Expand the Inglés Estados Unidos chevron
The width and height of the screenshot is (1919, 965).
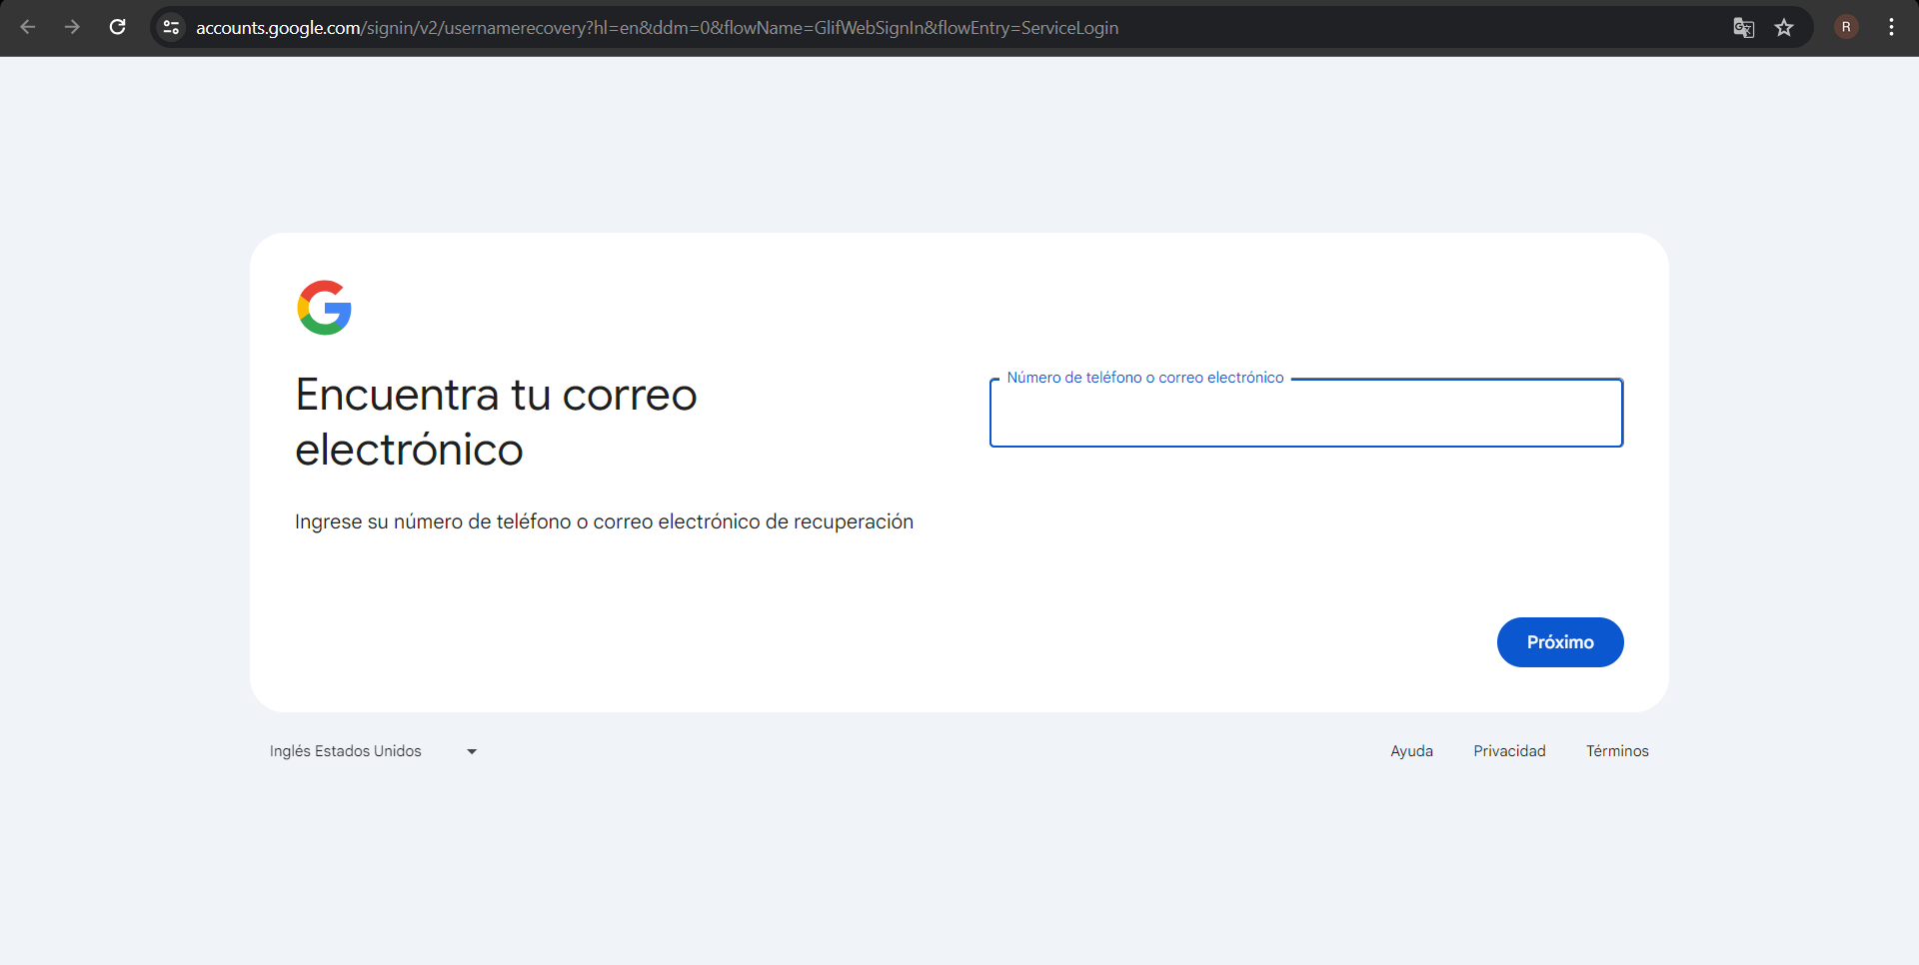(471, 751)
